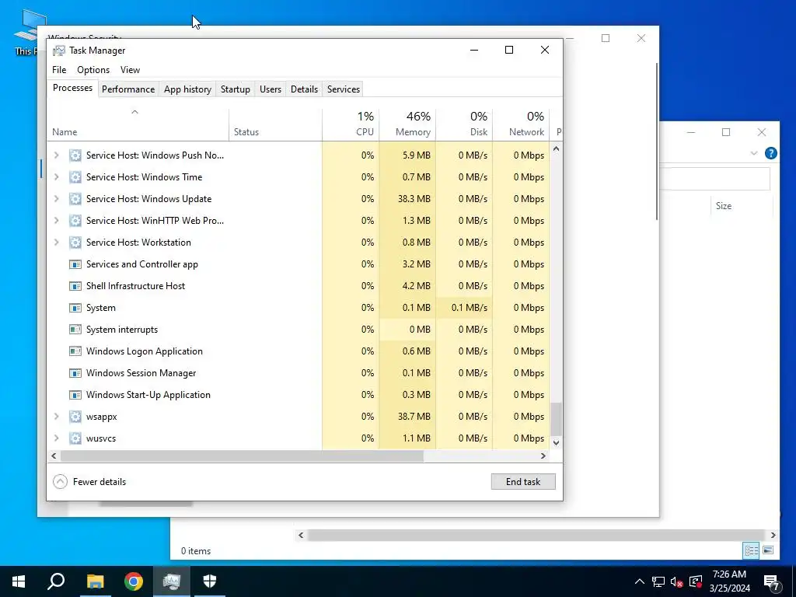Click the Windows Security shield taskbar icon
The width and height of the screenshot is (796, 597).
[210, 581]
